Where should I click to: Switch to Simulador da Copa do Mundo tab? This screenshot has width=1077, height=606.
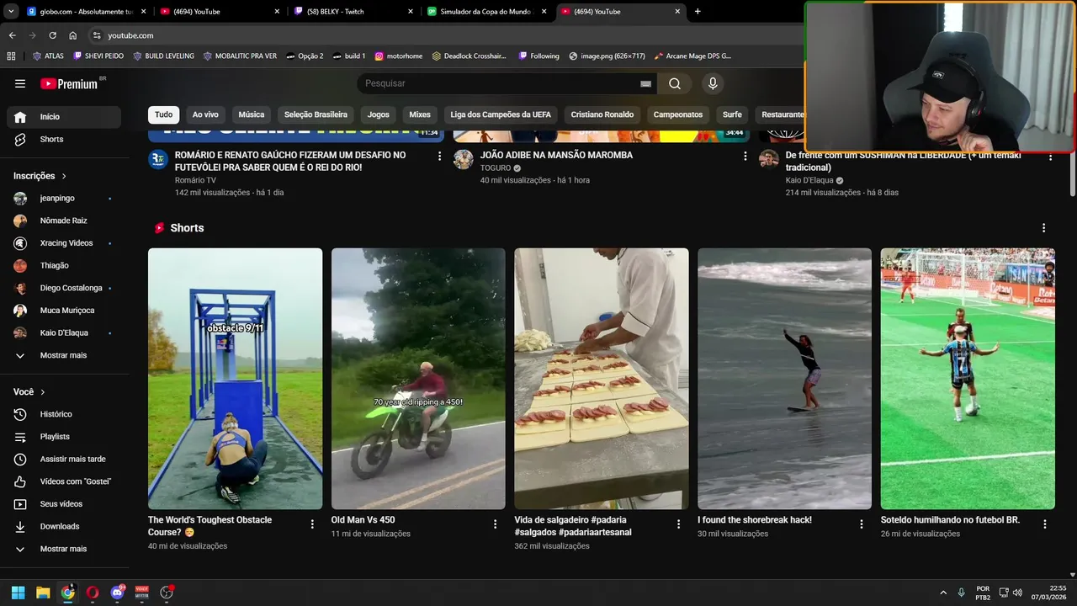point(487,12)
